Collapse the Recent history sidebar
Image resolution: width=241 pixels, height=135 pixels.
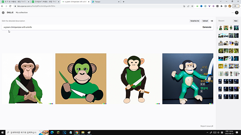tap(212, 21)
